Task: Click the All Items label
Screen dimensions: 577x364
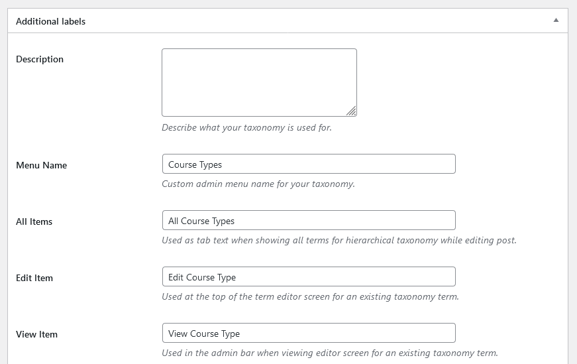Action: tap(34, 222)
